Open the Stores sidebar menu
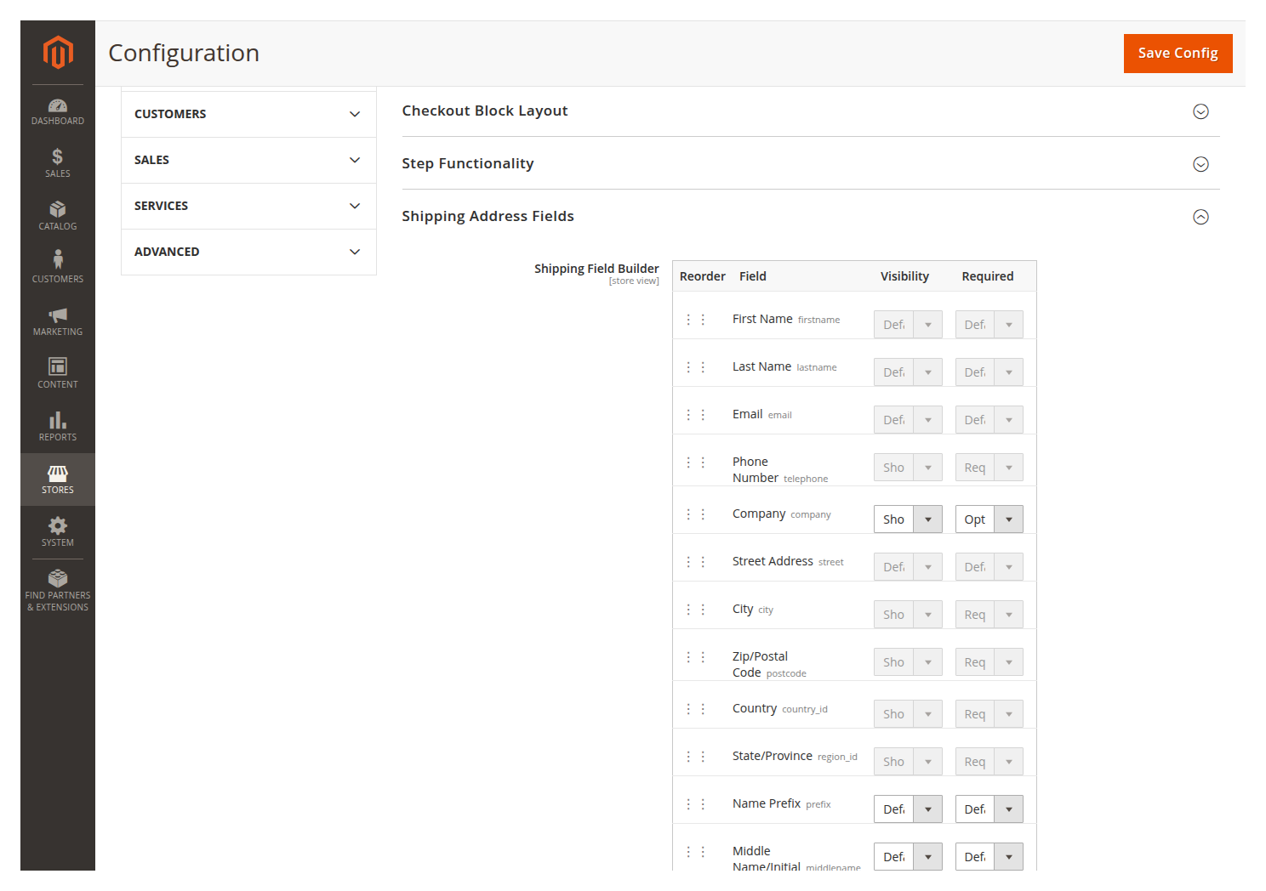Image resolution: width=1266 pixels, height=891 pixels. tap(58, 480)
